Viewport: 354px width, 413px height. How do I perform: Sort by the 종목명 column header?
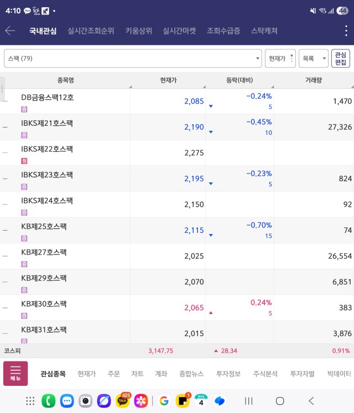coord(65,80)
